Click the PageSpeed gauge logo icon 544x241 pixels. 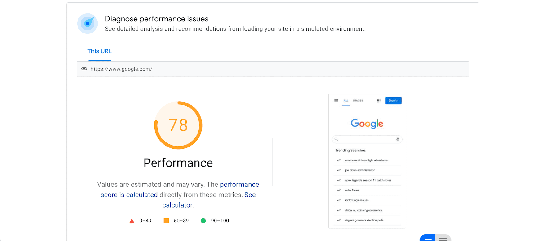tap(87, 23)
